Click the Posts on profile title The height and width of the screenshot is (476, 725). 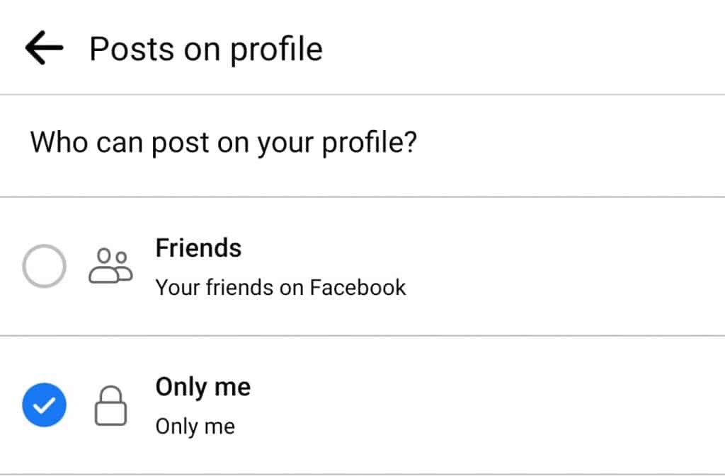tap(204, 47)
